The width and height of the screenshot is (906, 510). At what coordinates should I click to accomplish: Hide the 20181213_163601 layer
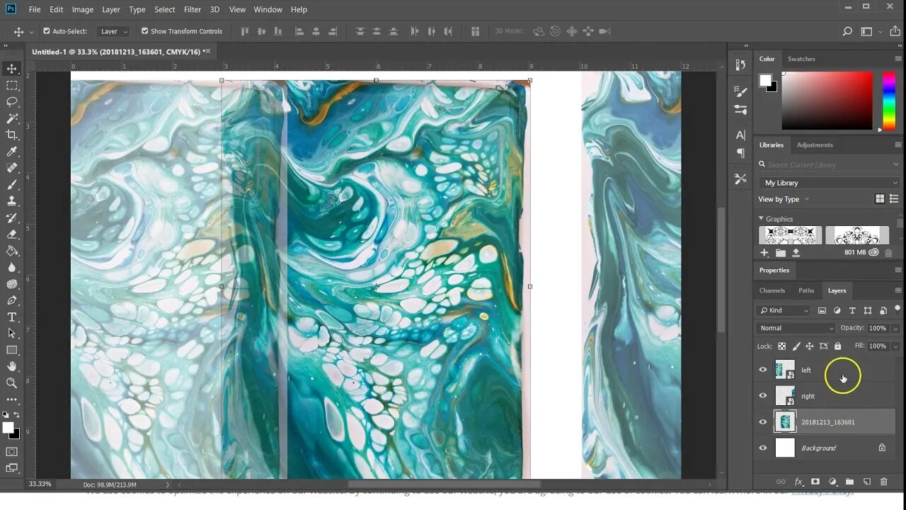click(763, 422)
